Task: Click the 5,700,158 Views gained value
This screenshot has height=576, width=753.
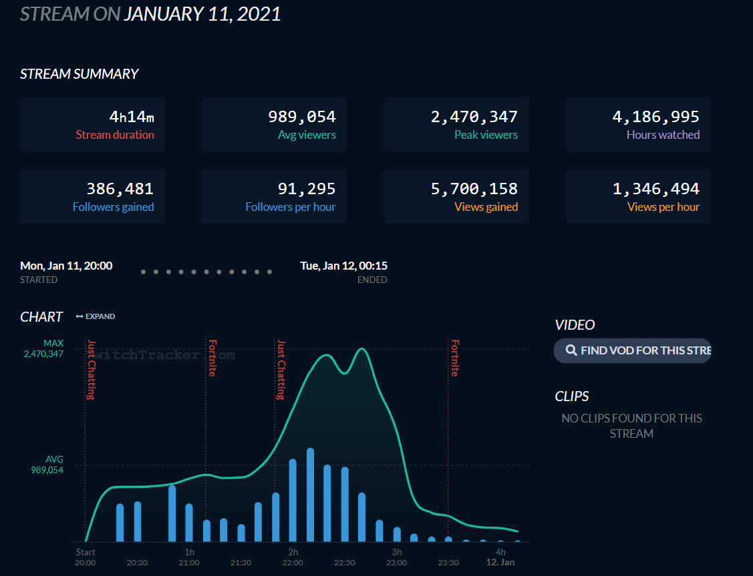Action: click(474, 188)
